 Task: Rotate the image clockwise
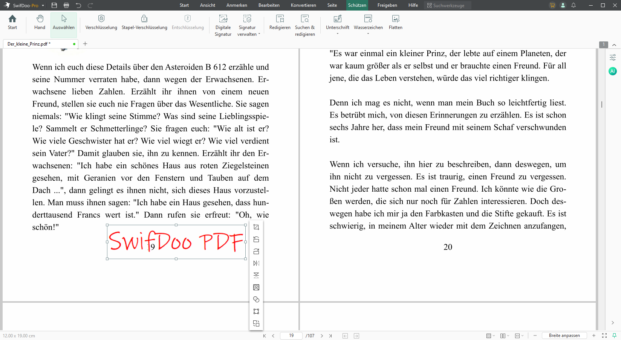pyautogui.click(x=256, y=251)
